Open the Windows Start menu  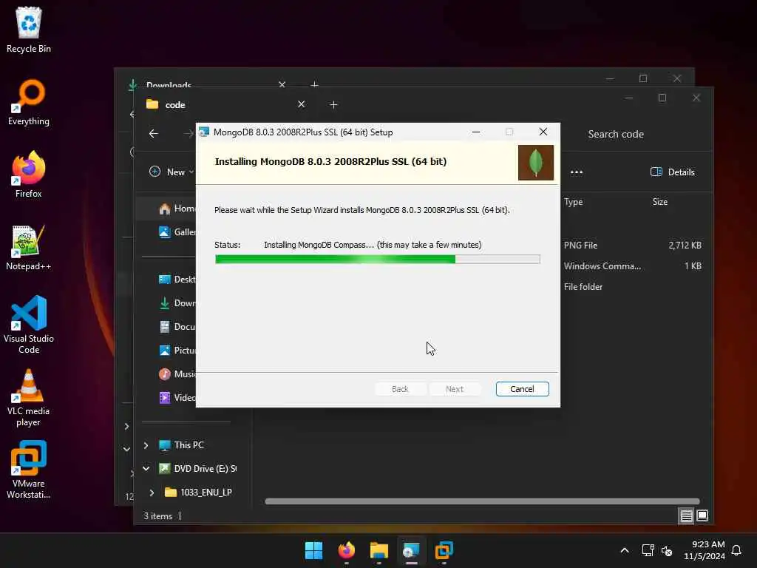click(313, 550)
